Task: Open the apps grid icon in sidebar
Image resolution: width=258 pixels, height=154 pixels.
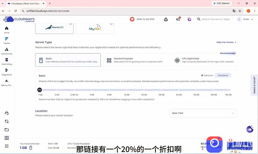Action: 6,146
